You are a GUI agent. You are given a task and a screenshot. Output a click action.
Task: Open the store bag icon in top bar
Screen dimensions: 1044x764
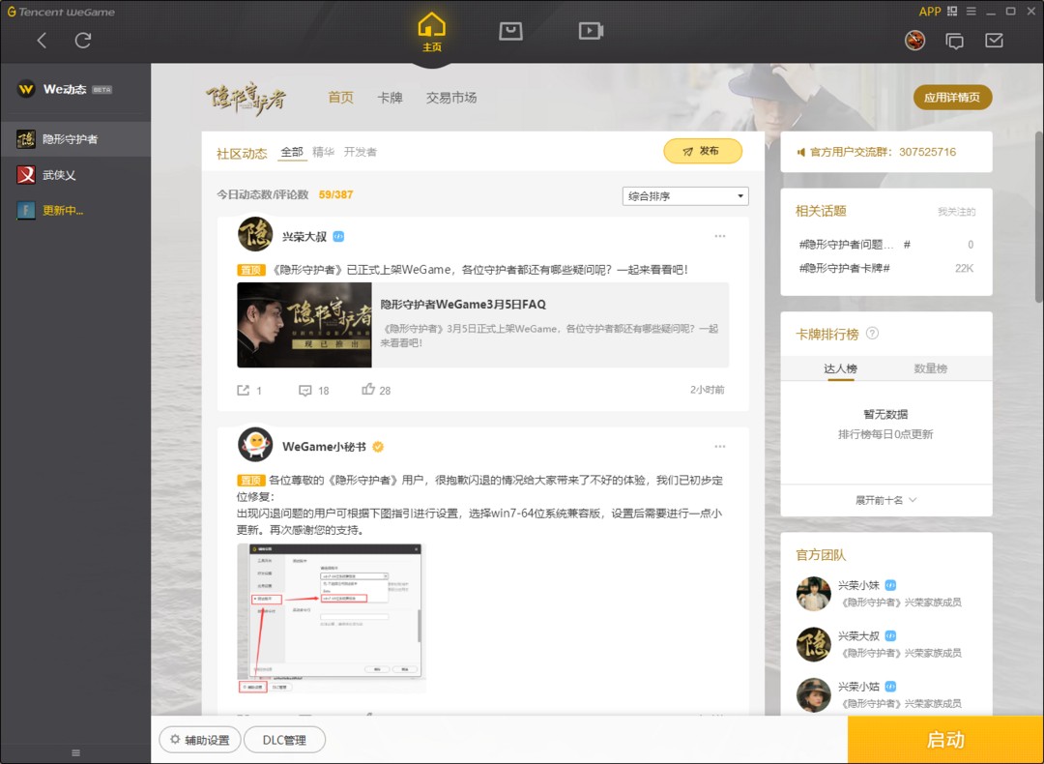pyautogui.click(x=510, y=31)
